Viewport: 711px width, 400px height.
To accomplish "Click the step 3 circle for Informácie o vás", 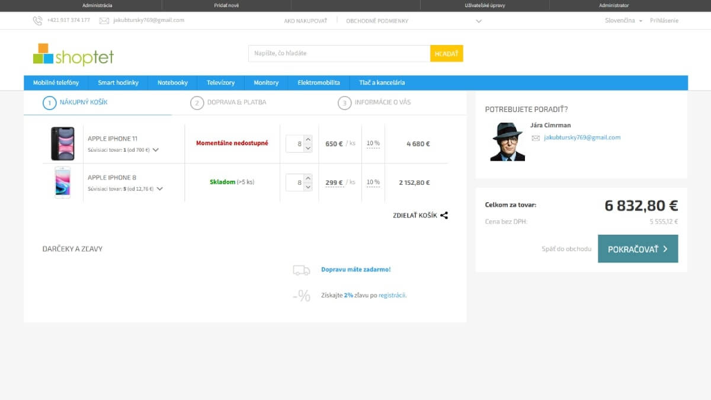I will (x=344, y=103).
